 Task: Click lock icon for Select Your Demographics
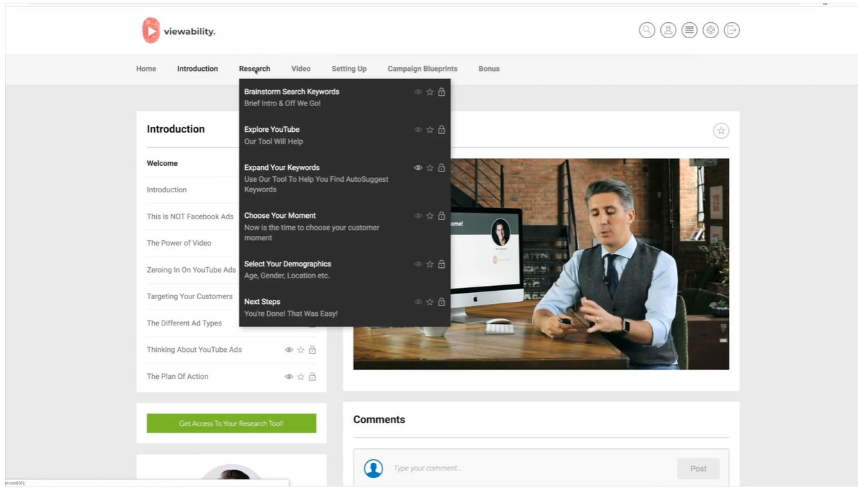(x=441, y=264)
